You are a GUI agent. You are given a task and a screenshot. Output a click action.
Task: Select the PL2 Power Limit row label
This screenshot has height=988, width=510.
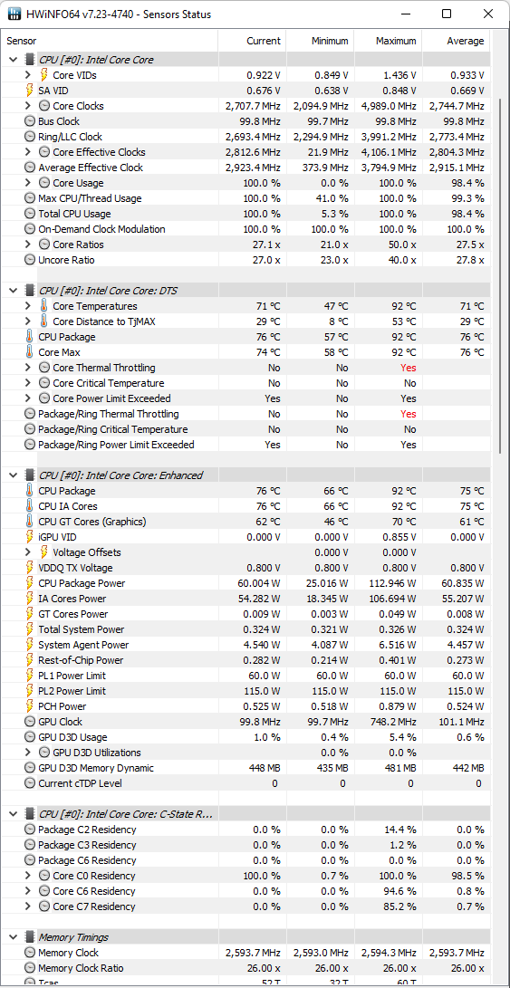[x=72, y=691]
